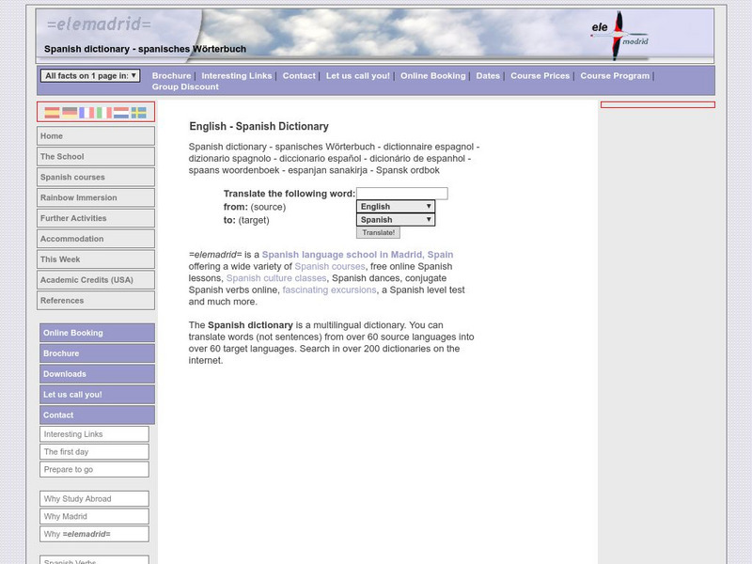Expand the target language Spanish dropdown

coord(395,220)
